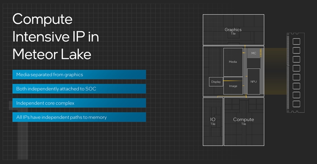The width and height of the screenshot is (317, 164).
Task: Click the DIMM edge connector pins
Action: (x=288, y=73)
